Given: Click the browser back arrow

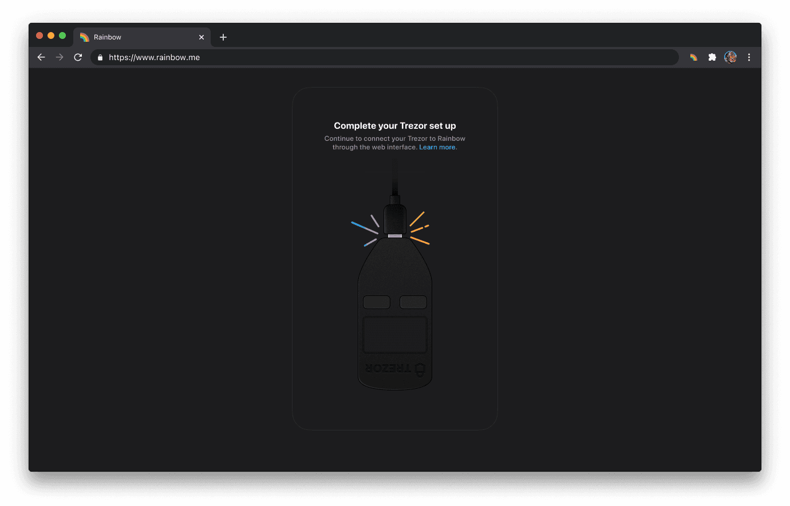Looking at the screenshot, I should [41, 57].
